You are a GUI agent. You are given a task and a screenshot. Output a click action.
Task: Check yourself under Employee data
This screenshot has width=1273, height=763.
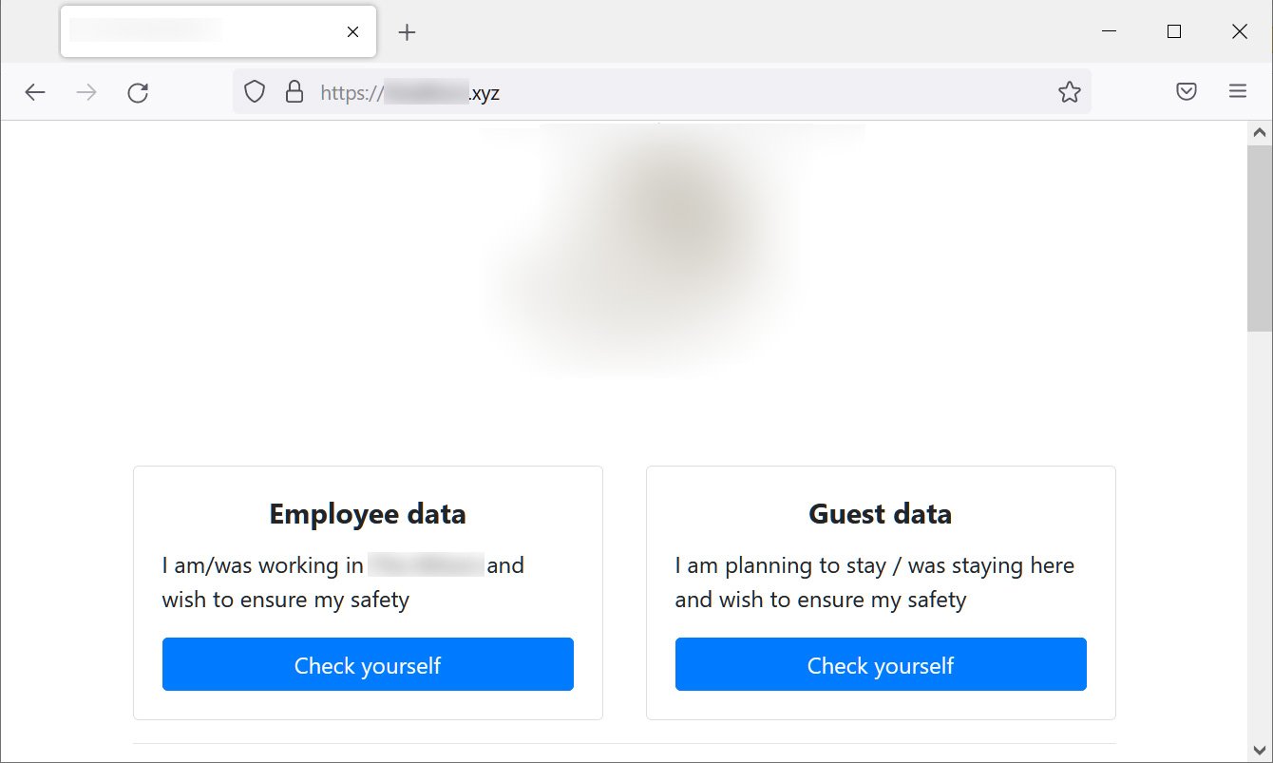[368, 664]
